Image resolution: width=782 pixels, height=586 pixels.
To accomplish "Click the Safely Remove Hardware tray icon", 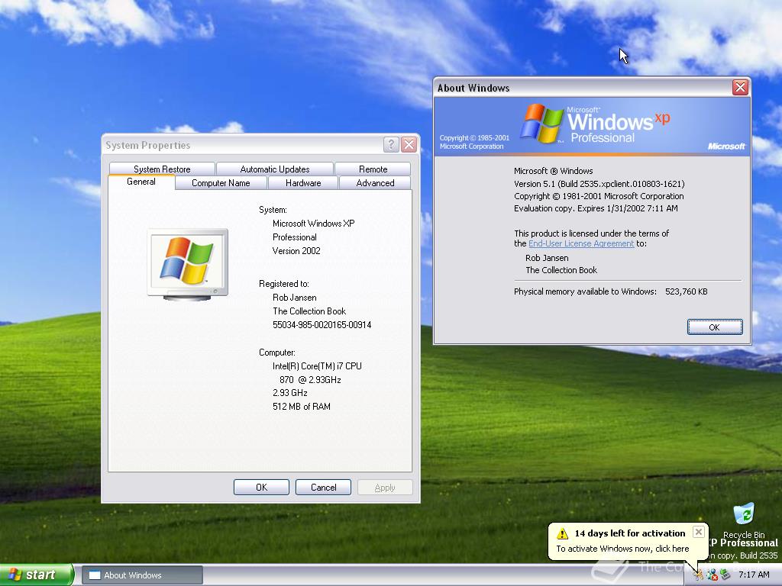I will (x=725, y=575).
